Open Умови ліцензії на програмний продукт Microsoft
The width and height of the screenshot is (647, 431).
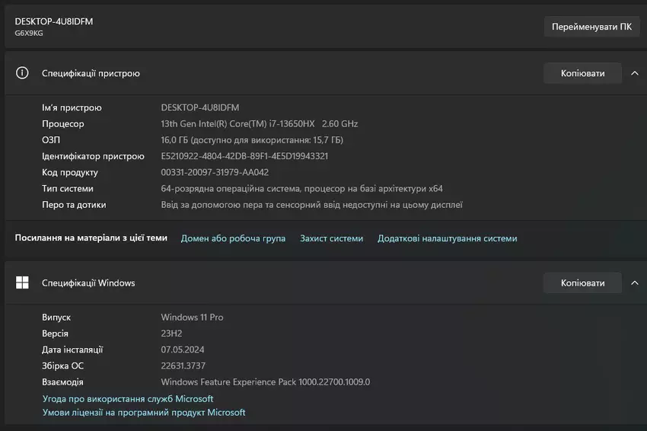(144, 413)
